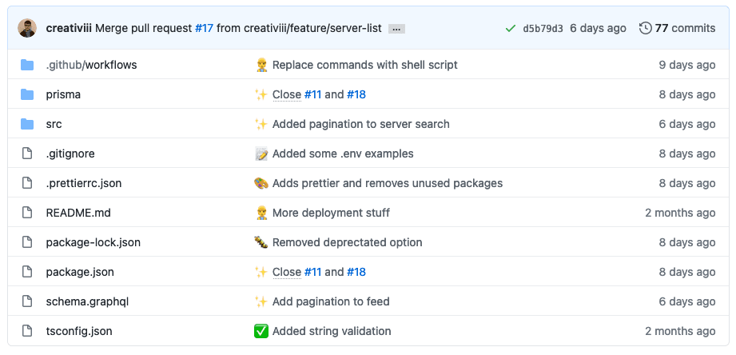Expand the commit message ellipsis button
This screenshot has width=736, height=355.
point(396,29)
